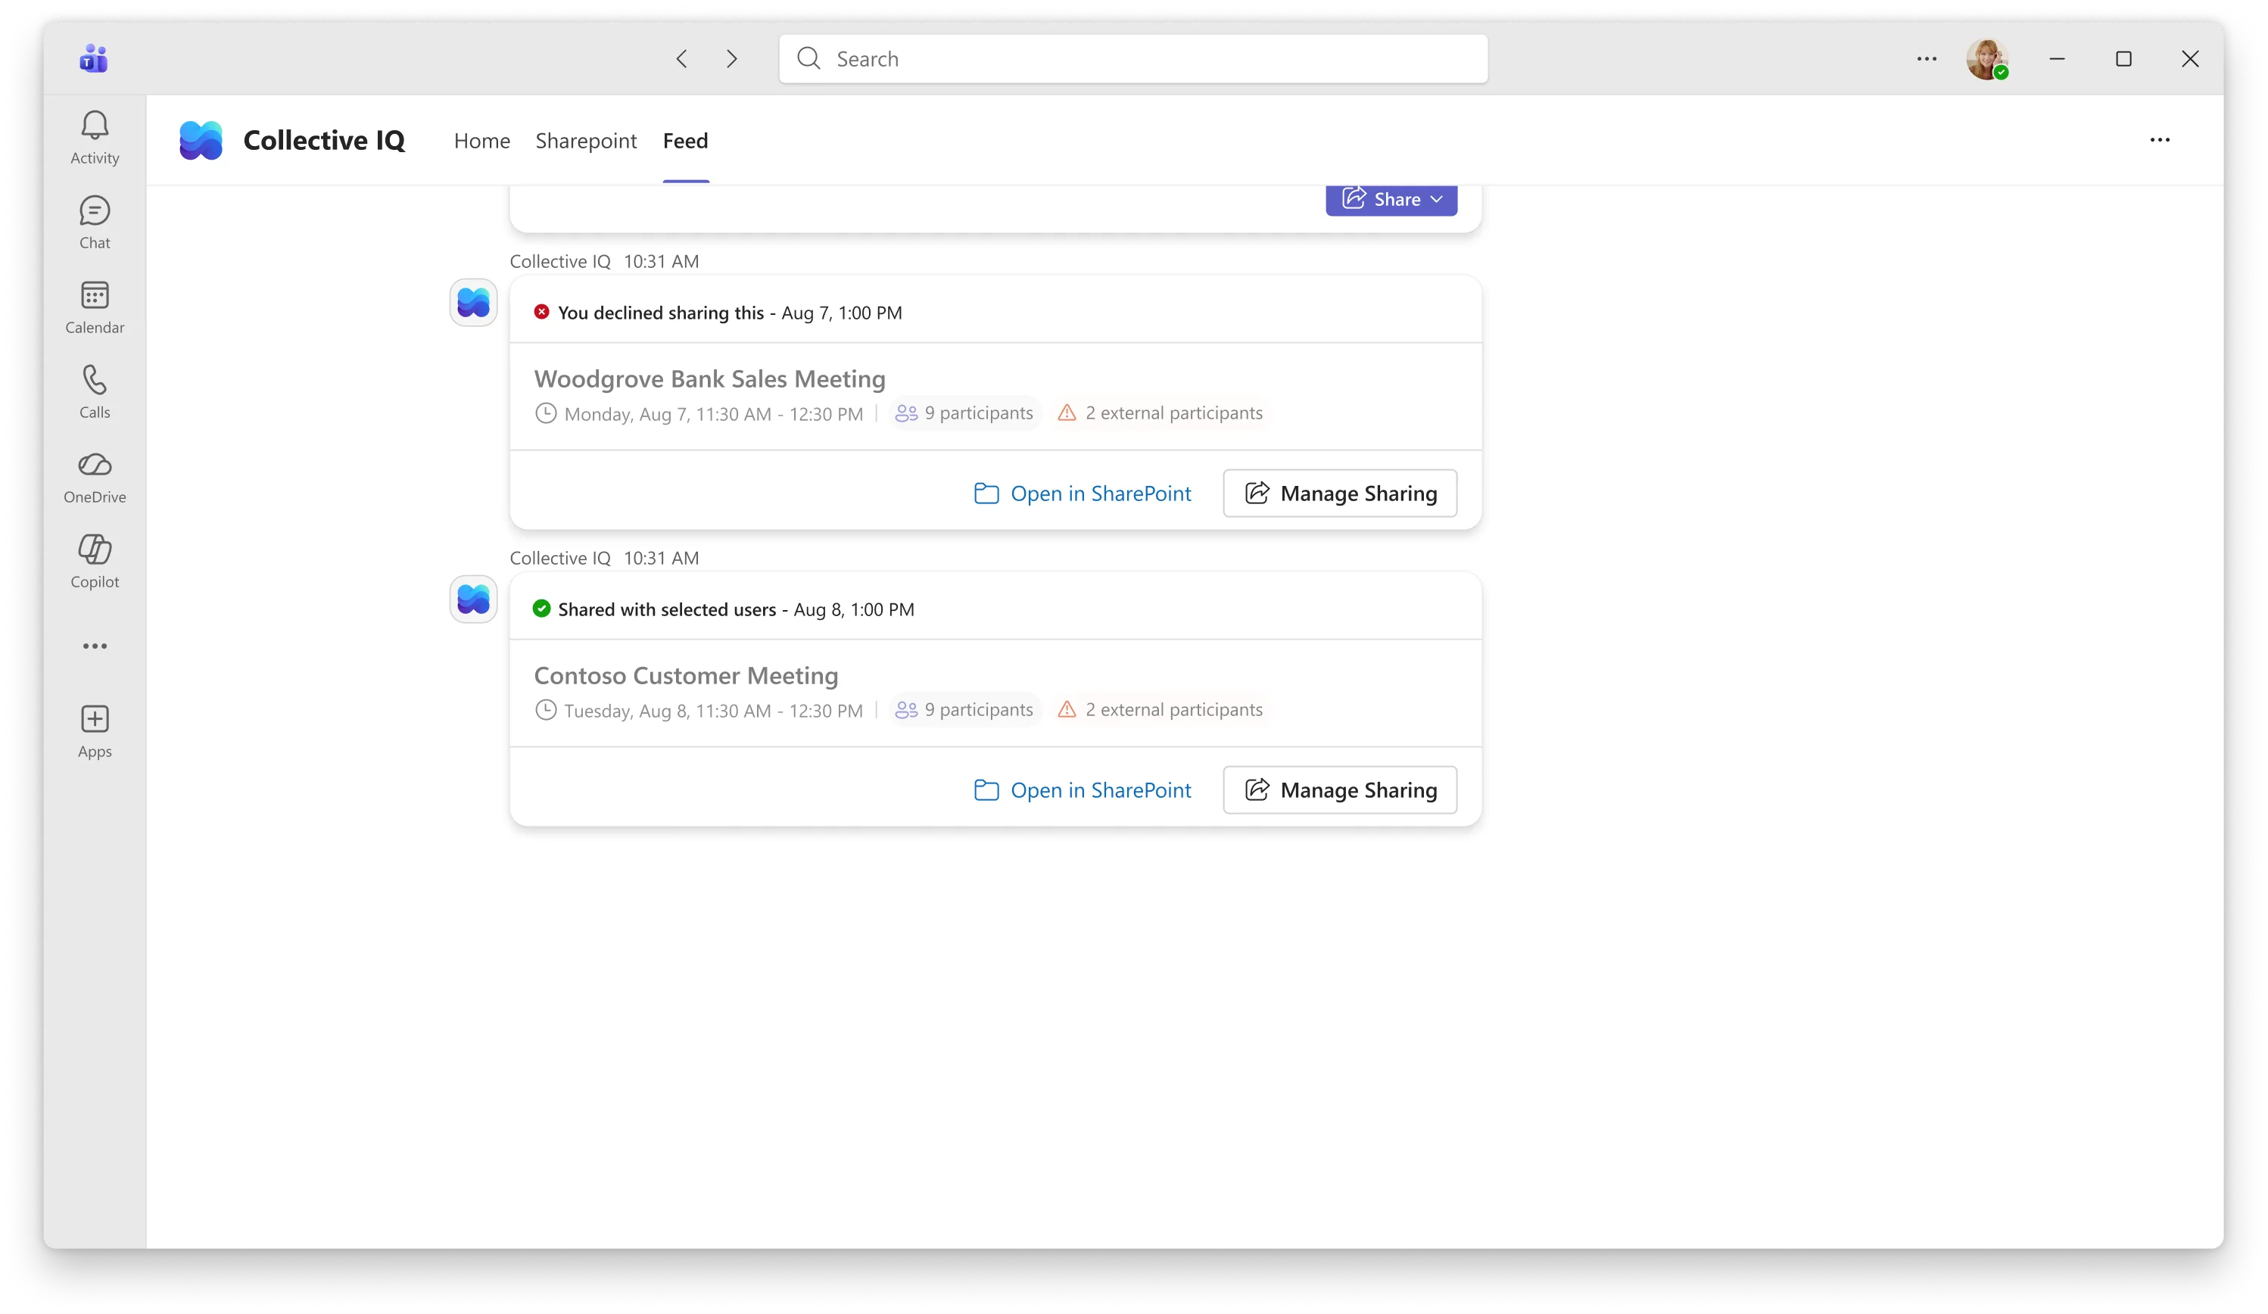
Task: Open Contoso meeting in SharePoint
Action: (1083, 790)
